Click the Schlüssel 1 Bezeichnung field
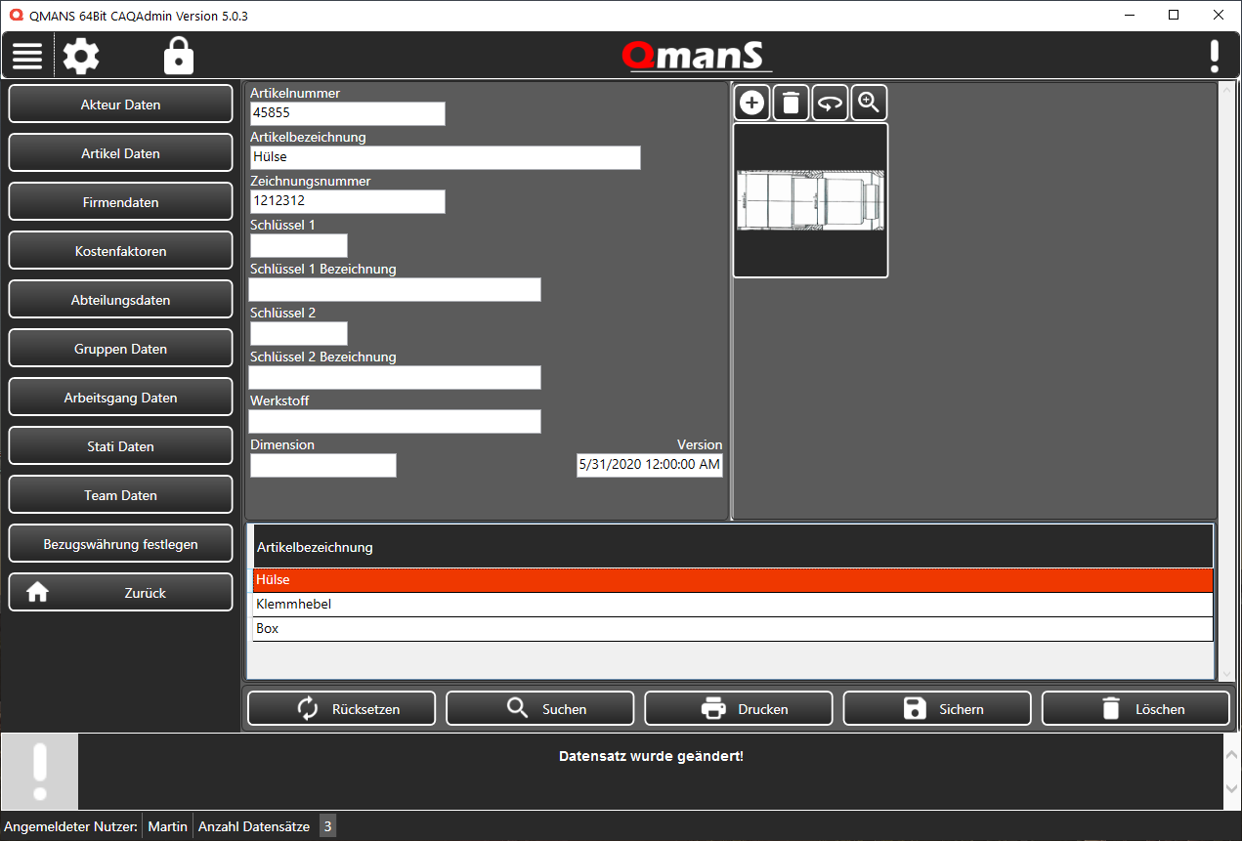The height and width of the screenshot is (841, 1242). coord(395,289)
